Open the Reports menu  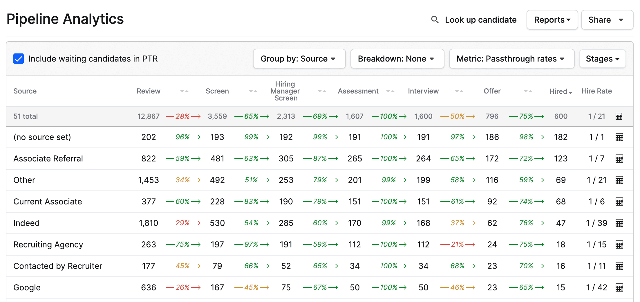coord(552,20)
